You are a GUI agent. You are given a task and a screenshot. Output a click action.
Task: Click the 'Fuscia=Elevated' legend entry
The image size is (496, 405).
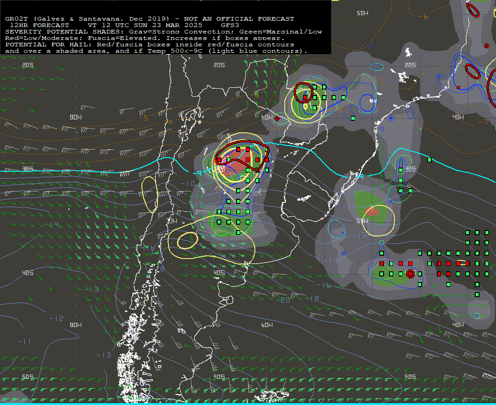point(122,38)
